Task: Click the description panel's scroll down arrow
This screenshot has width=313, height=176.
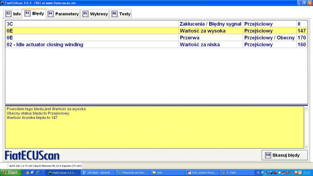Action: tap(306, 147)
